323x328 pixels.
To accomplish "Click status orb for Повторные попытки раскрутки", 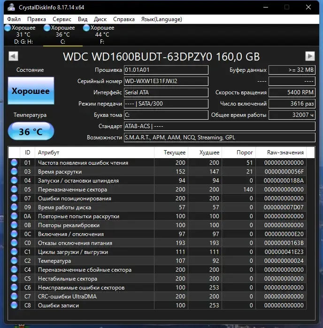I will (14, 216).
